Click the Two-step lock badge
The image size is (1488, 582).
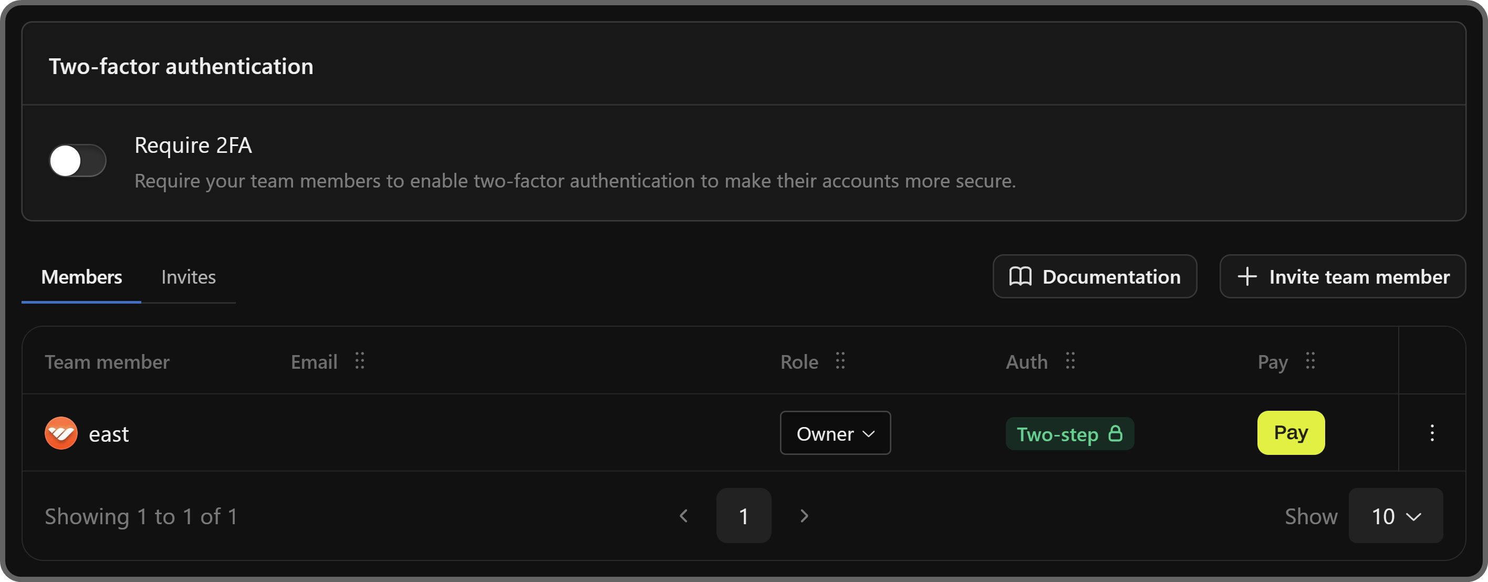pyautogui.click(x=1070, y=433)
